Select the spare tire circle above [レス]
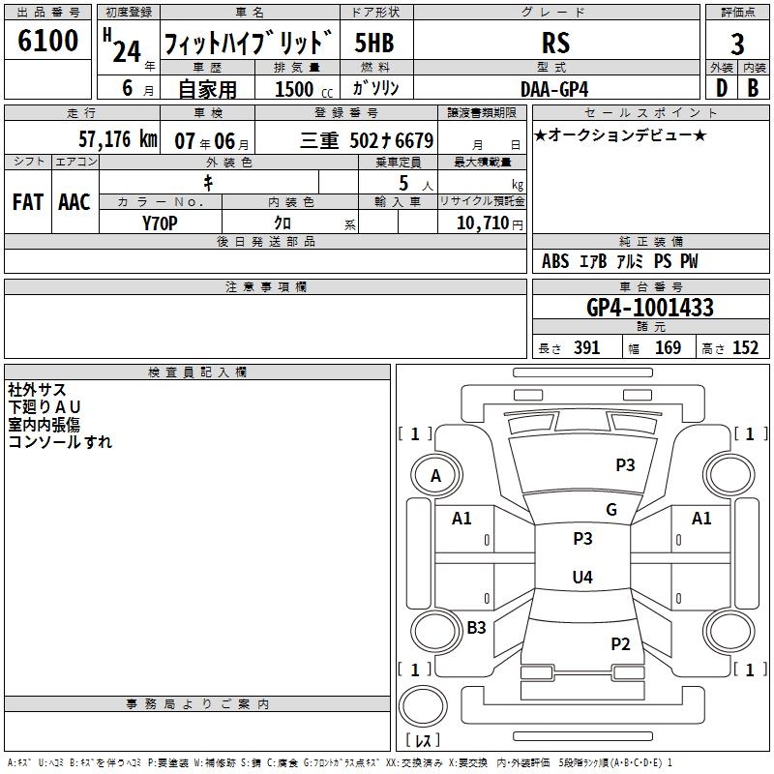The width and height of the screenshot is (774, 774). point(423,705)
